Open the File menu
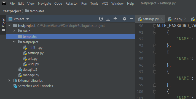Screen dimensions: 196x99 pyautogui.click(x=12, y=4)
